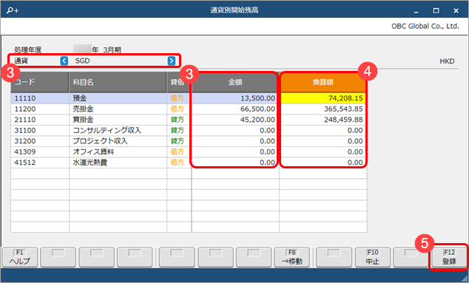Click converted amount 365,543.85

click(323, 109)
